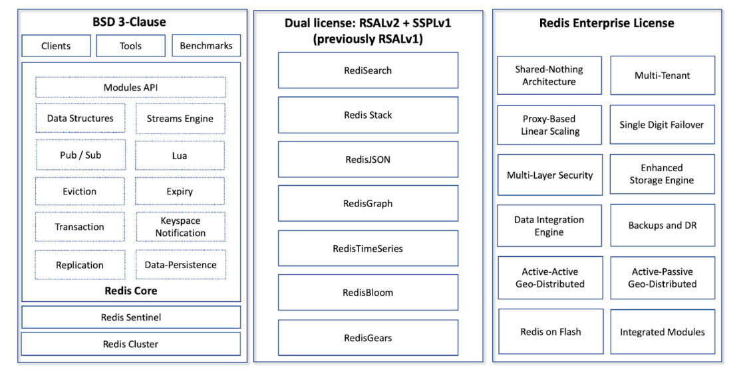The image size is (745, 381).
Task: Select the Keyspace Notification box
Action: coord(180,227)
